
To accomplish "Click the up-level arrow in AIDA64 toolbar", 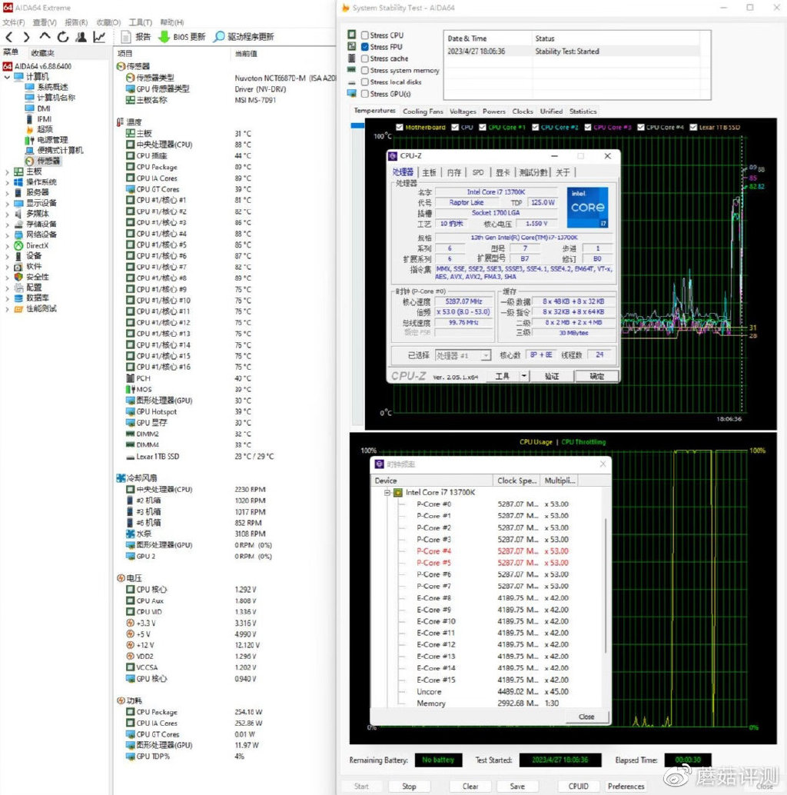I will 45,37.
